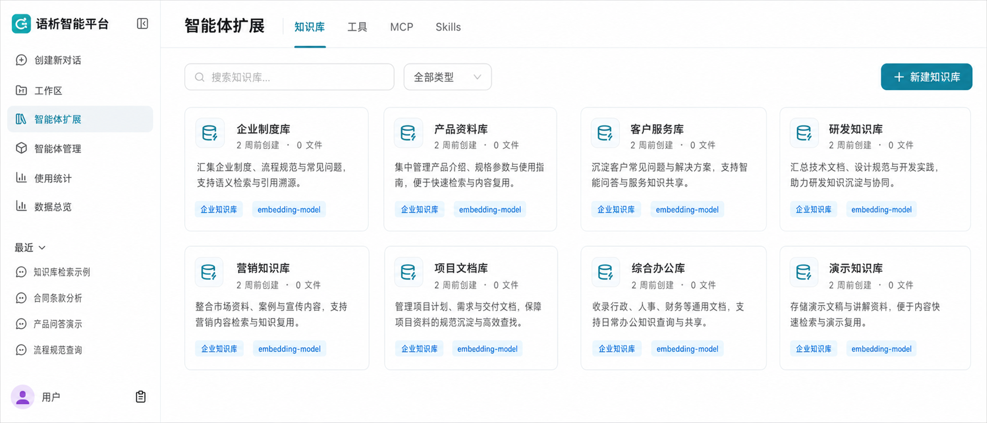
Task: Click 企业知识库 tag on 综合办公库 card
Action: coord(617,349)
